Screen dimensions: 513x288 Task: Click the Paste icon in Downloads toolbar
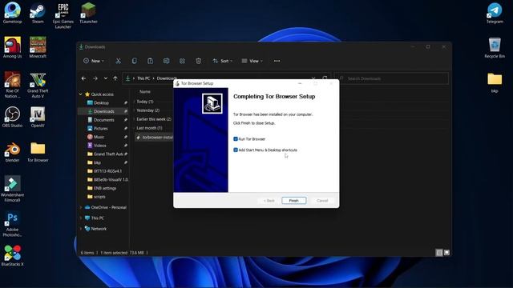pos(150,61)
